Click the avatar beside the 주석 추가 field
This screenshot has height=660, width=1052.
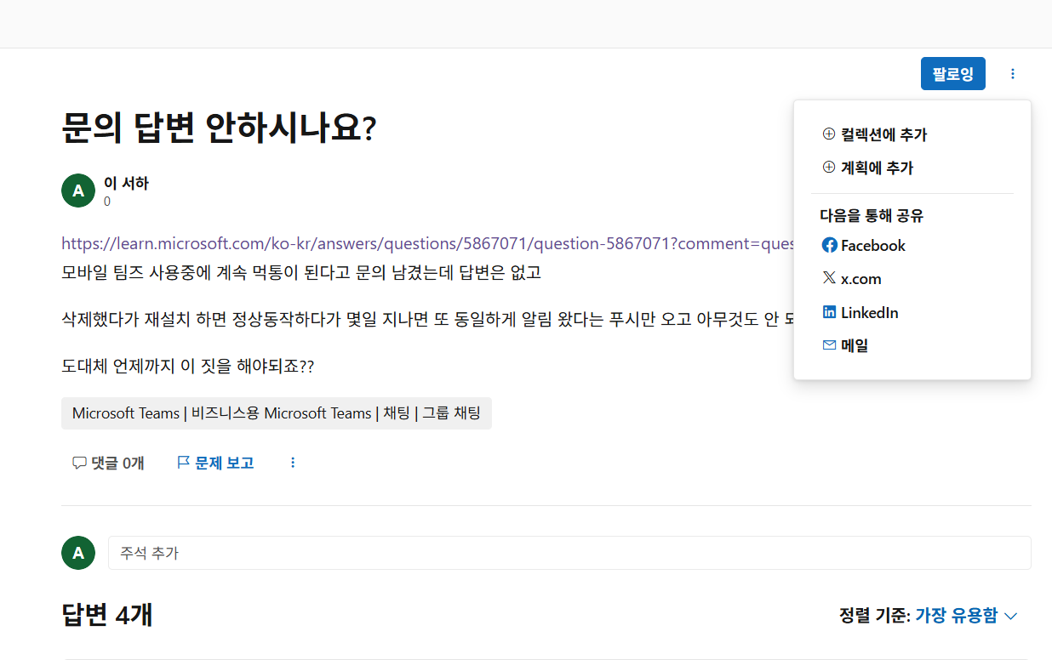click(x=78, y=553)
